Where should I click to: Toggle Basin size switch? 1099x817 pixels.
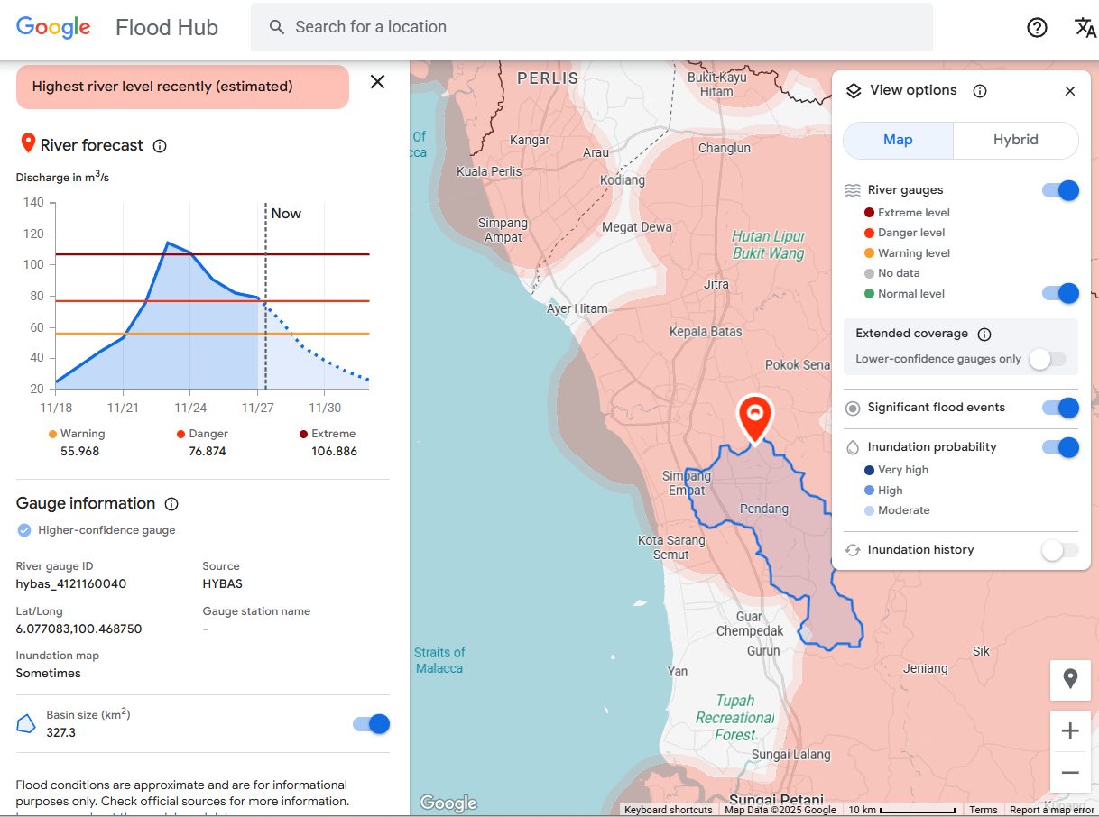pyautogui.click(x=371, y=724)
